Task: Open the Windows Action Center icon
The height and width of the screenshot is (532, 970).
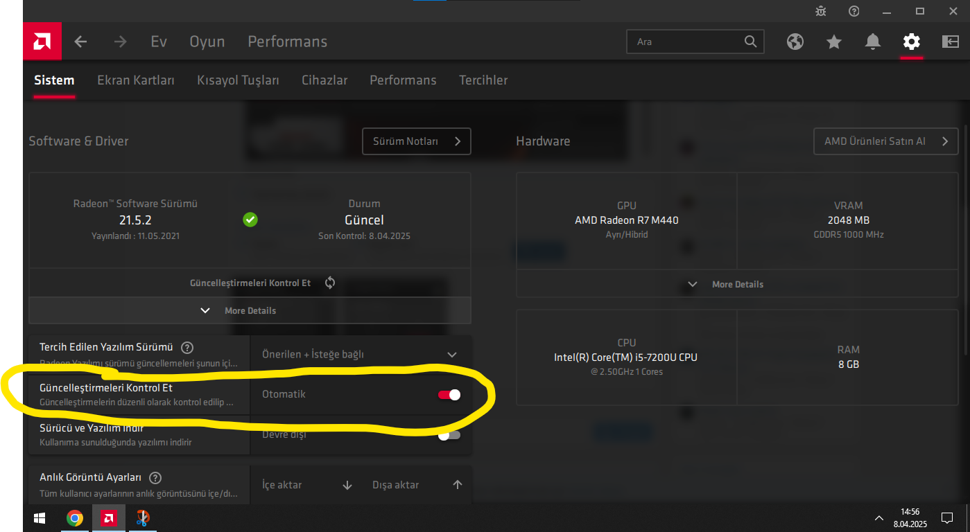Action: coord(946,518)
